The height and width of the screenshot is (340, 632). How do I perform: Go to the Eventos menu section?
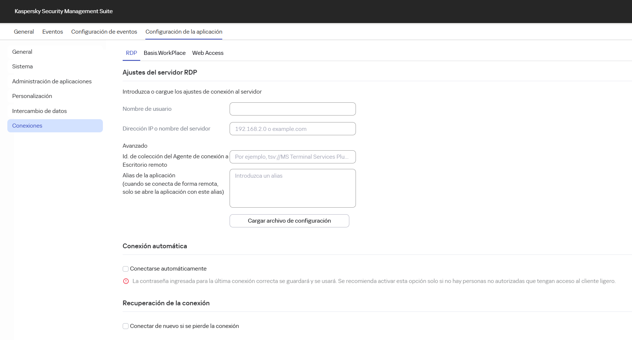52,32
